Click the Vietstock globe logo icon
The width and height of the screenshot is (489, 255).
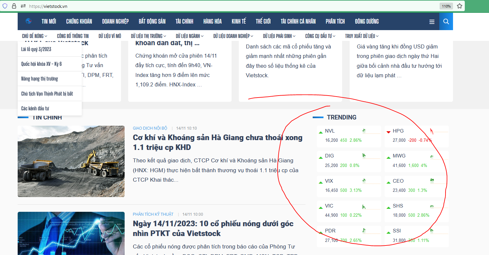(x=28, y=21)
